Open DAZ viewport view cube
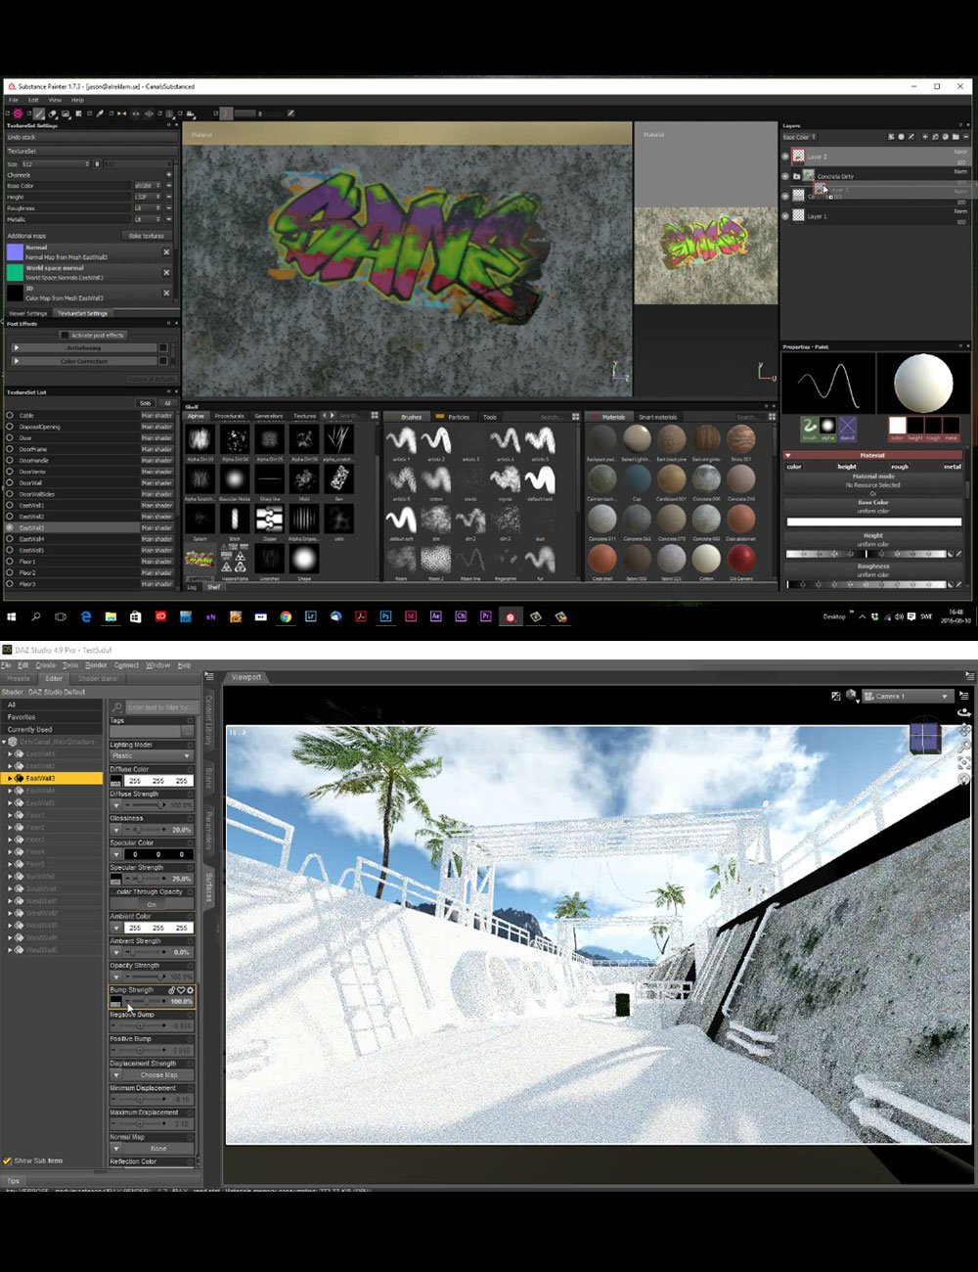The image size is (978, 1272). pyautogui.click(x=924, y=738)
